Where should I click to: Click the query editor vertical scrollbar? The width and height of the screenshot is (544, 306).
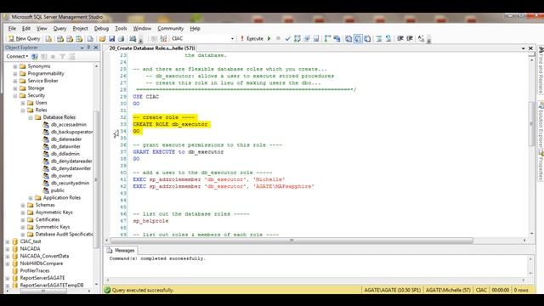point(531,124)
